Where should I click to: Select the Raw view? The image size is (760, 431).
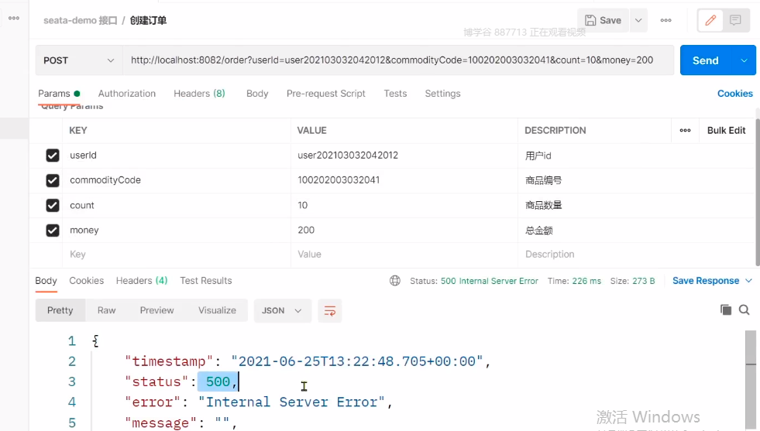pos(107,310)
